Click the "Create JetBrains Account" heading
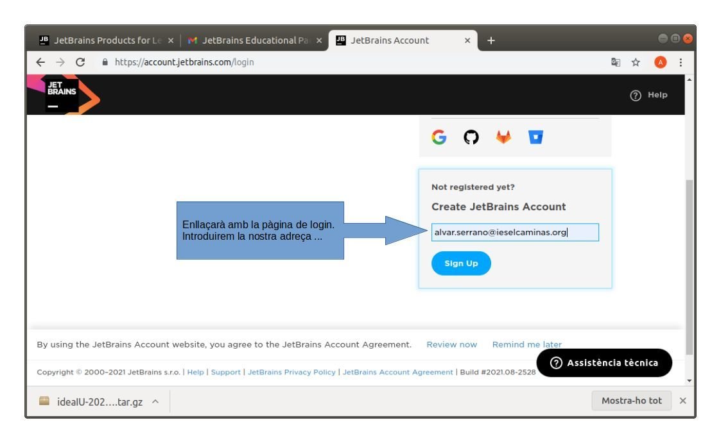Screen dimensions: 721x443 [x=498, y=206]
